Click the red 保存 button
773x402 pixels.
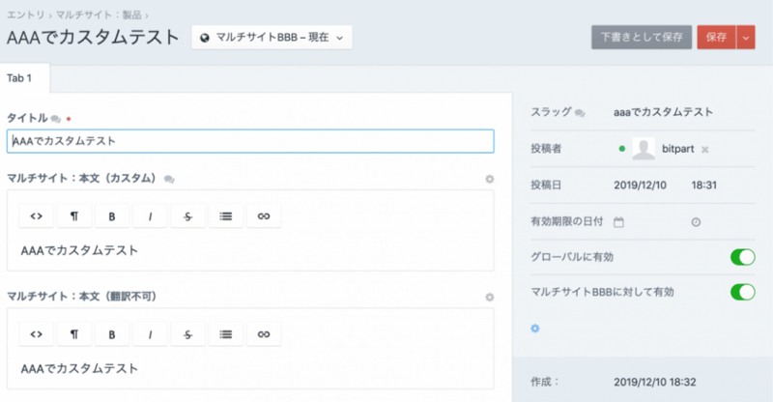click(x=716, y=37)
